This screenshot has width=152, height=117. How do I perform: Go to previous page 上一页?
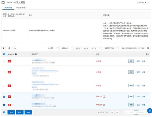129,112
